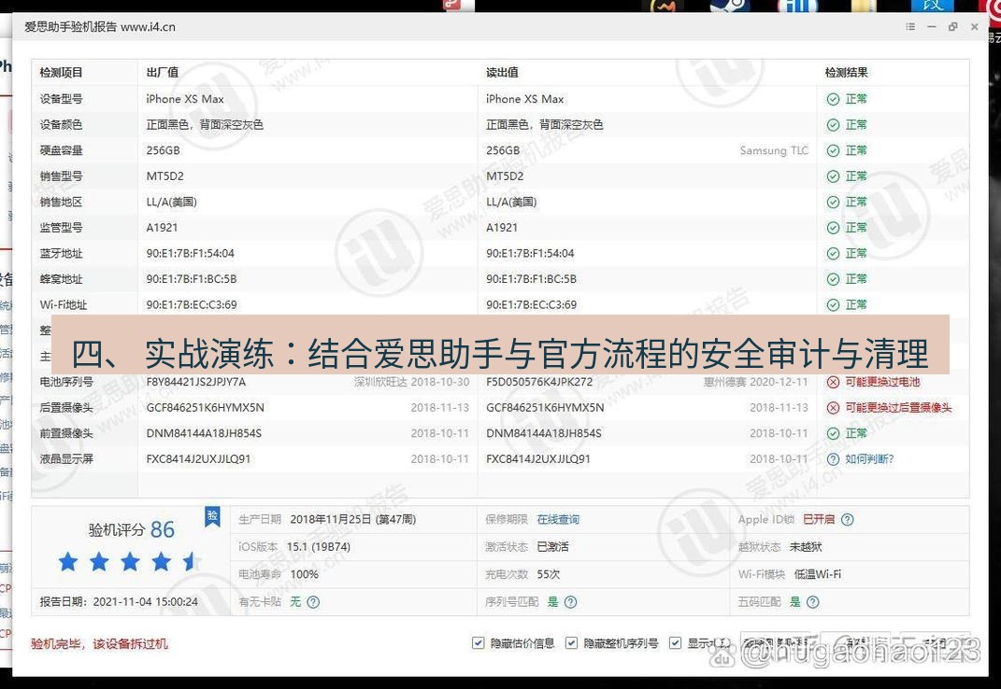The image size is (1001, 689).
Task: Click 惠州德赛 2020-12-11 battery maker text
Action: pyautogui.click(x=756, y=382)
